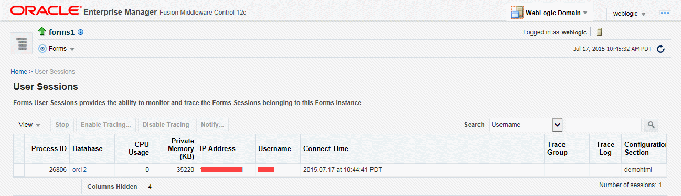Open the three-dots options menu at top right

click(x=665, y=13)
